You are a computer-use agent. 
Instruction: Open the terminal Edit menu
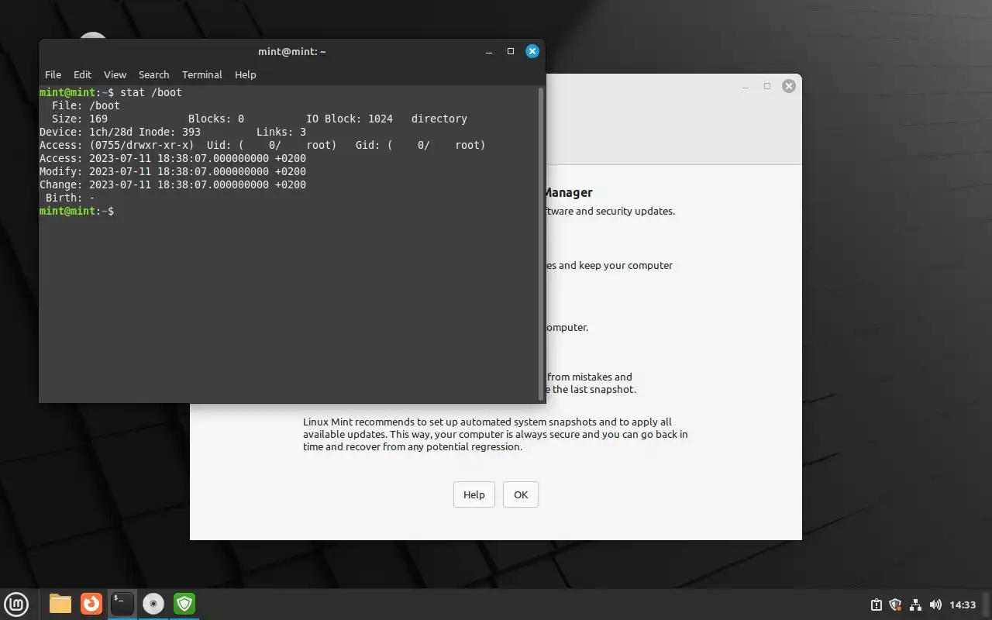pos(82,74)
